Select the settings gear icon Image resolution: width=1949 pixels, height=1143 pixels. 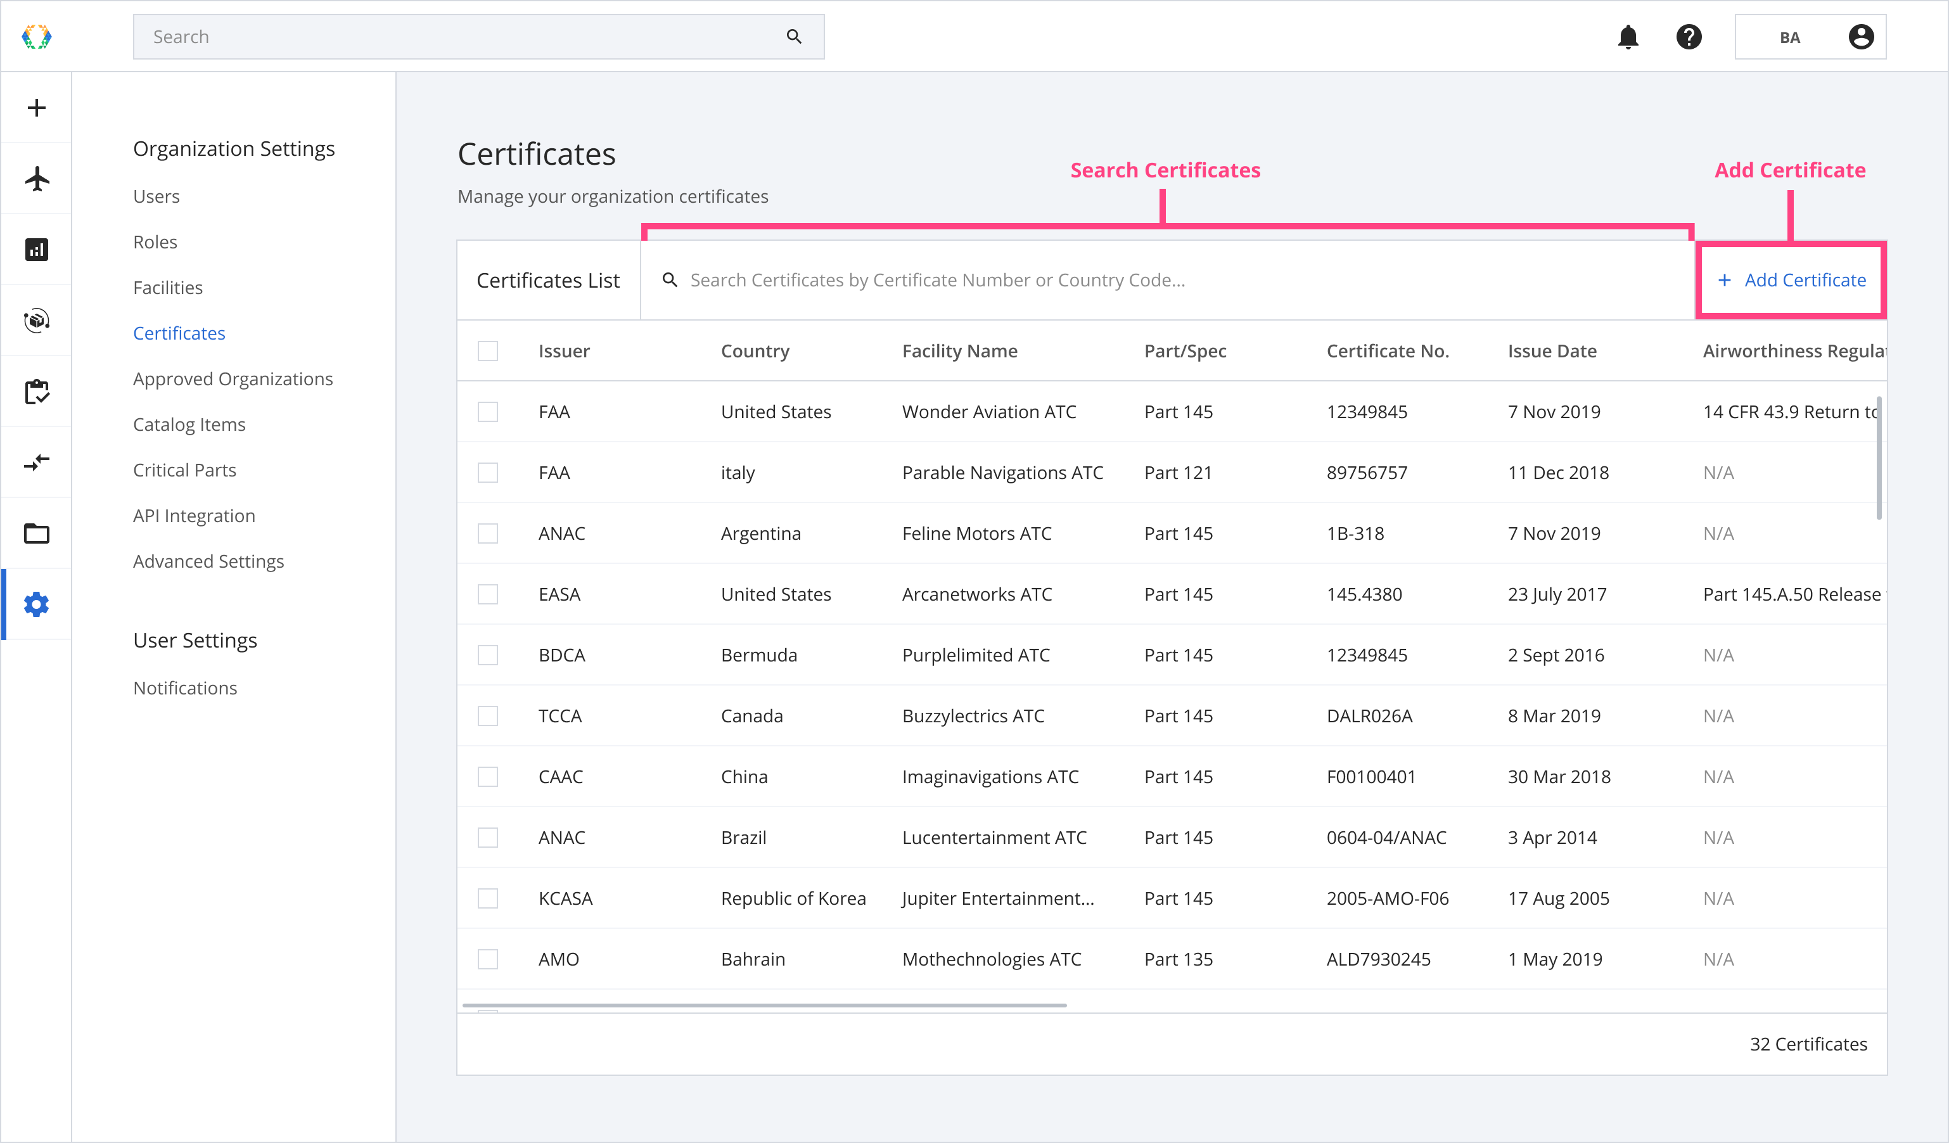[x=36, y=604]
